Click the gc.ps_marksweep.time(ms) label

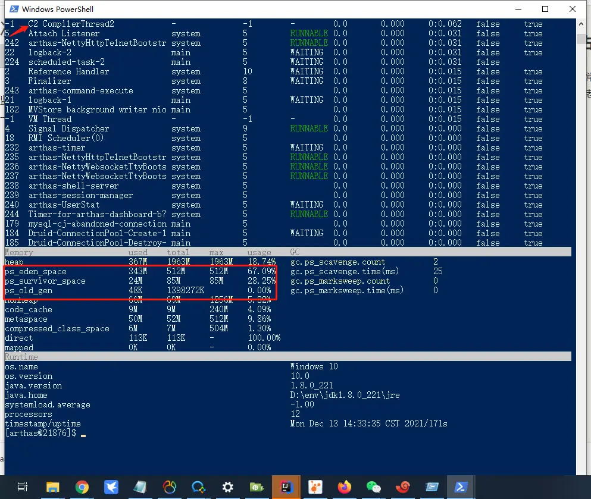tap(347, 291)
